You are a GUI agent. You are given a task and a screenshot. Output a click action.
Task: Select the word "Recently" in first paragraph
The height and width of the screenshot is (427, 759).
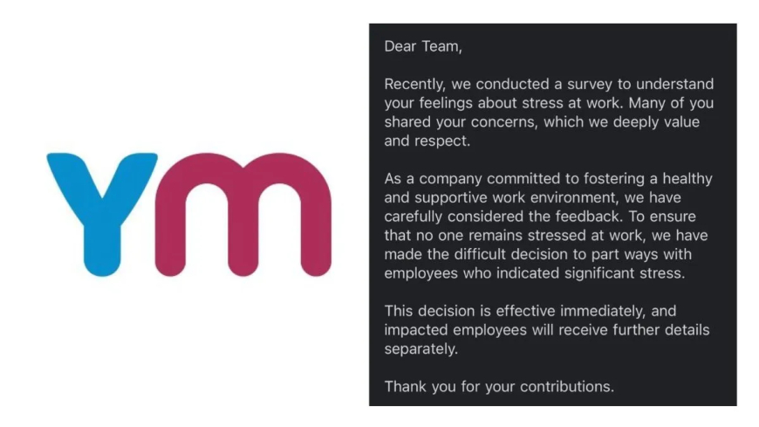click(414, 85)
